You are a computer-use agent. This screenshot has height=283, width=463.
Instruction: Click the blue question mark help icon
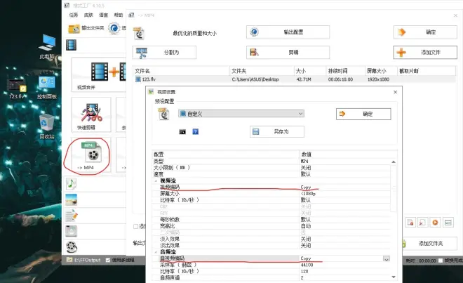[196, 131]
